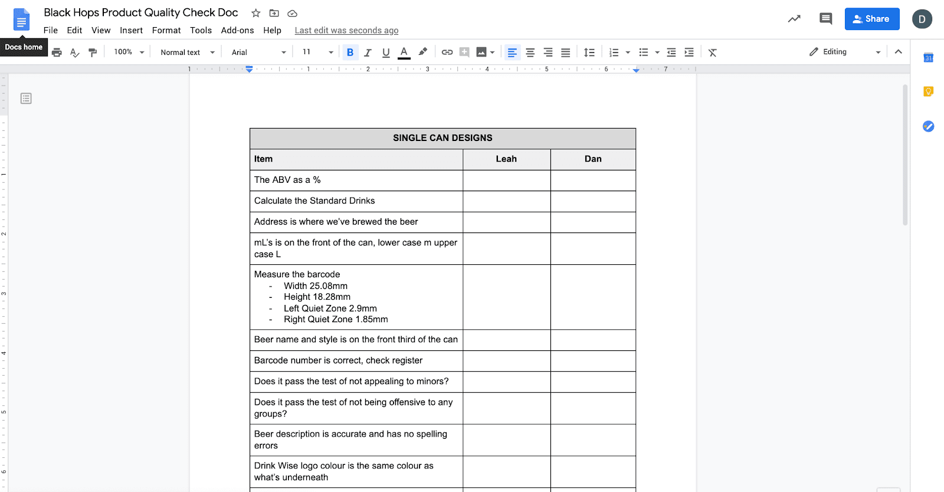Screen dimensions: 944x492
Task: Click the move to folder icon
Action: 274,13
